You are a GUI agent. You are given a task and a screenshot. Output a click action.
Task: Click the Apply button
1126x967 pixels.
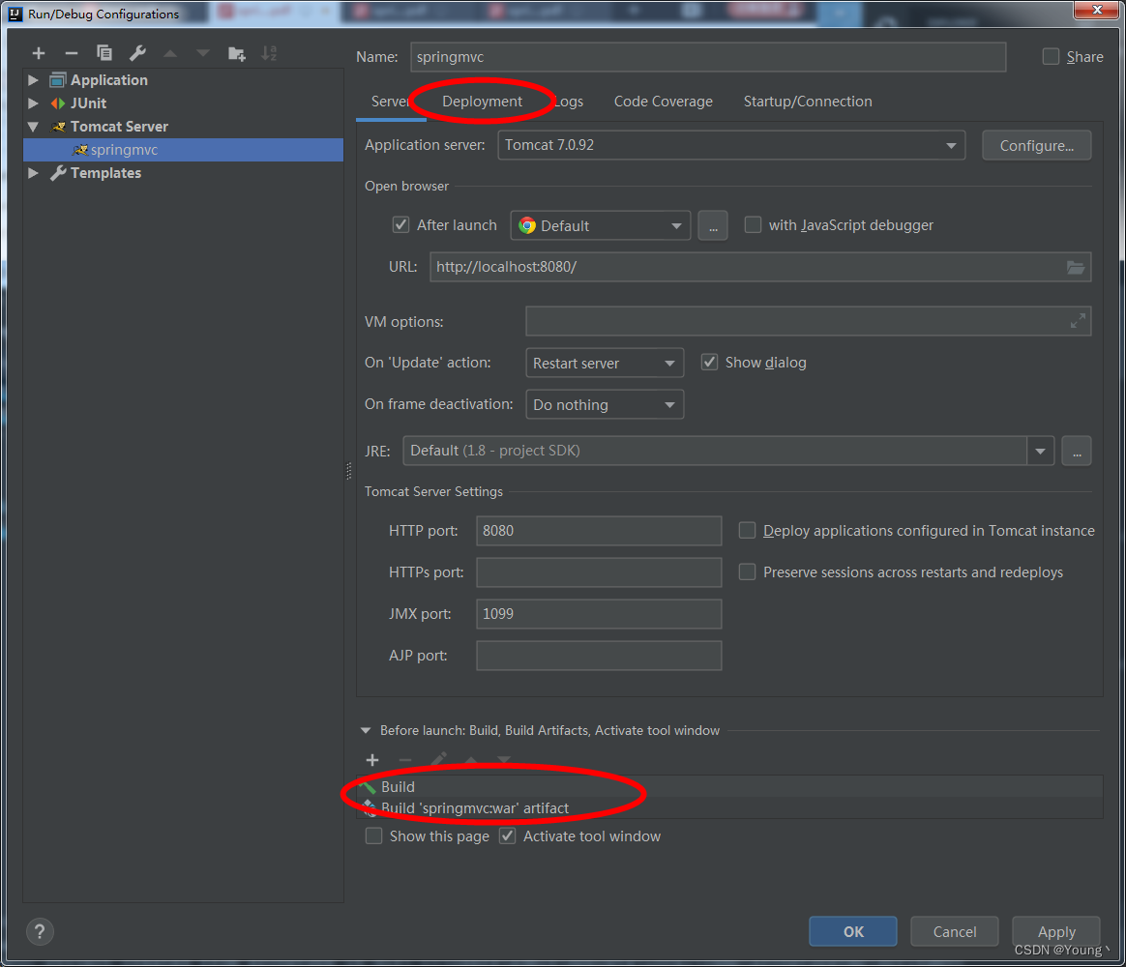(x=1055, y=932)
